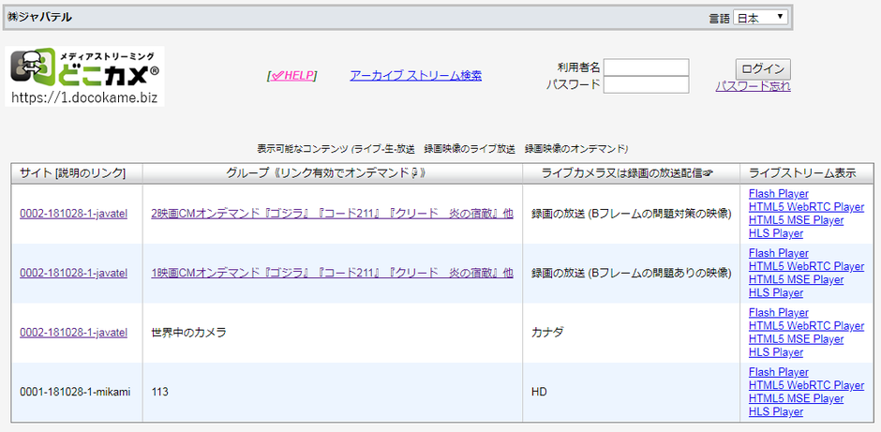Viewport: 881px width, 432px height.
Task: Click the サイト [説明のリンク] column header
Action: click(x=77, y=173)
